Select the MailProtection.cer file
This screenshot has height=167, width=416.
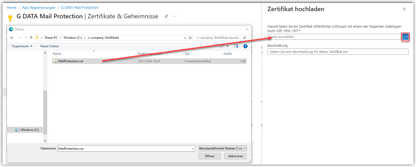149,61
